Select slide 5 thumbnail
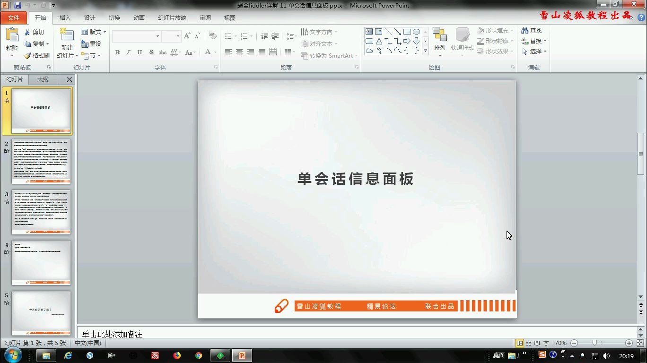 [x=41, y=313]
